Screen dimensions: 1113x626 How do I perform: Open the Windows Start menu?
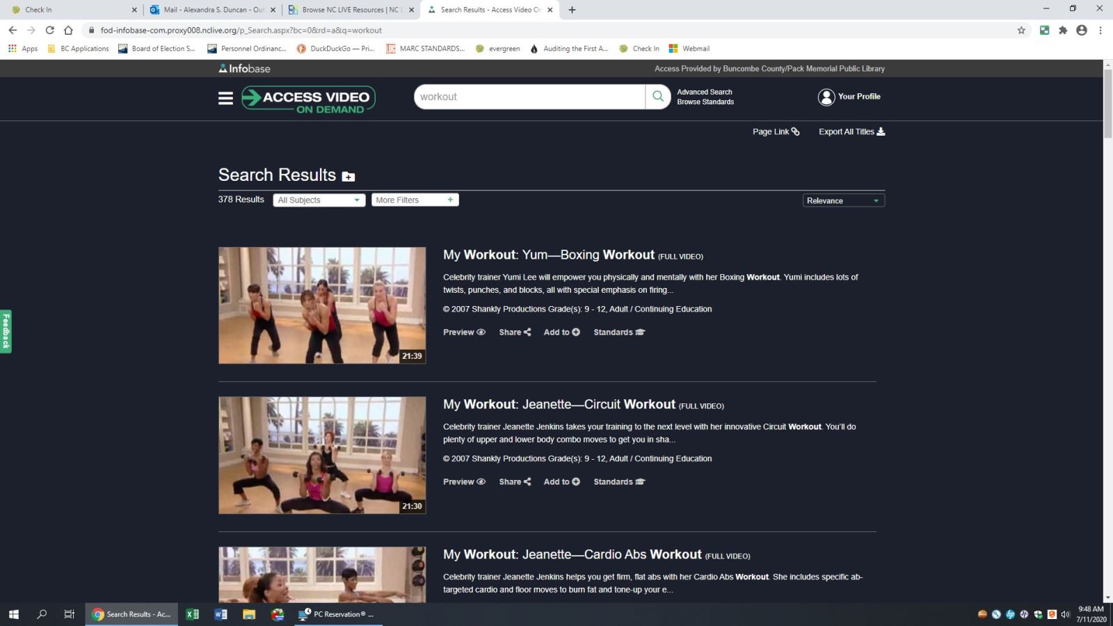(x=13, y=614)
